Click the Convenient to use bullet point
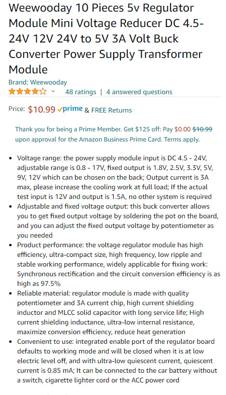The image size is (226, 395). 117,361
